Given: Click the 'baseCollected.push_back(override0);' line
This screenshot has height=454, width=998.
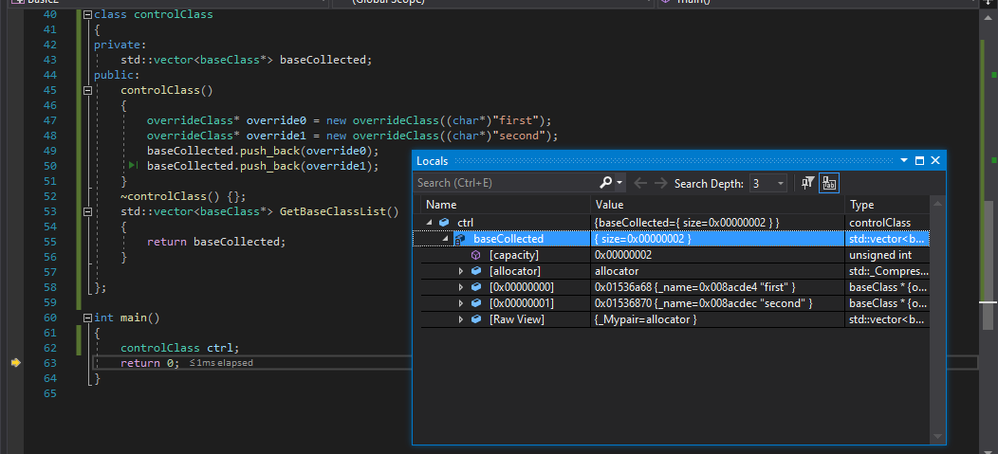Looking at the screenshot, I should pos(263,151).
